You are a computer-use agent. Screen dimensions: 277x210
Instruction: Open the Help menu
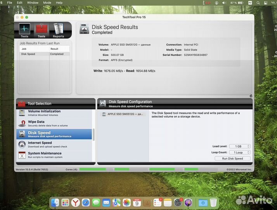click(59, 3)
